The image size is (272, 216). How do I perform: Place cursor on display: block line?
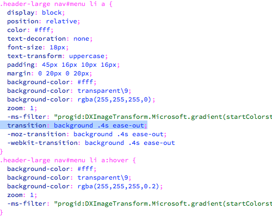[x=36, y=12]
